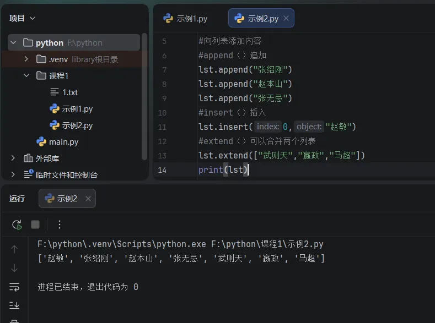Viewport: 435px width, 323px height.
Task: Open the run toolbar more options menu
Action: click(x=60, y=225)
